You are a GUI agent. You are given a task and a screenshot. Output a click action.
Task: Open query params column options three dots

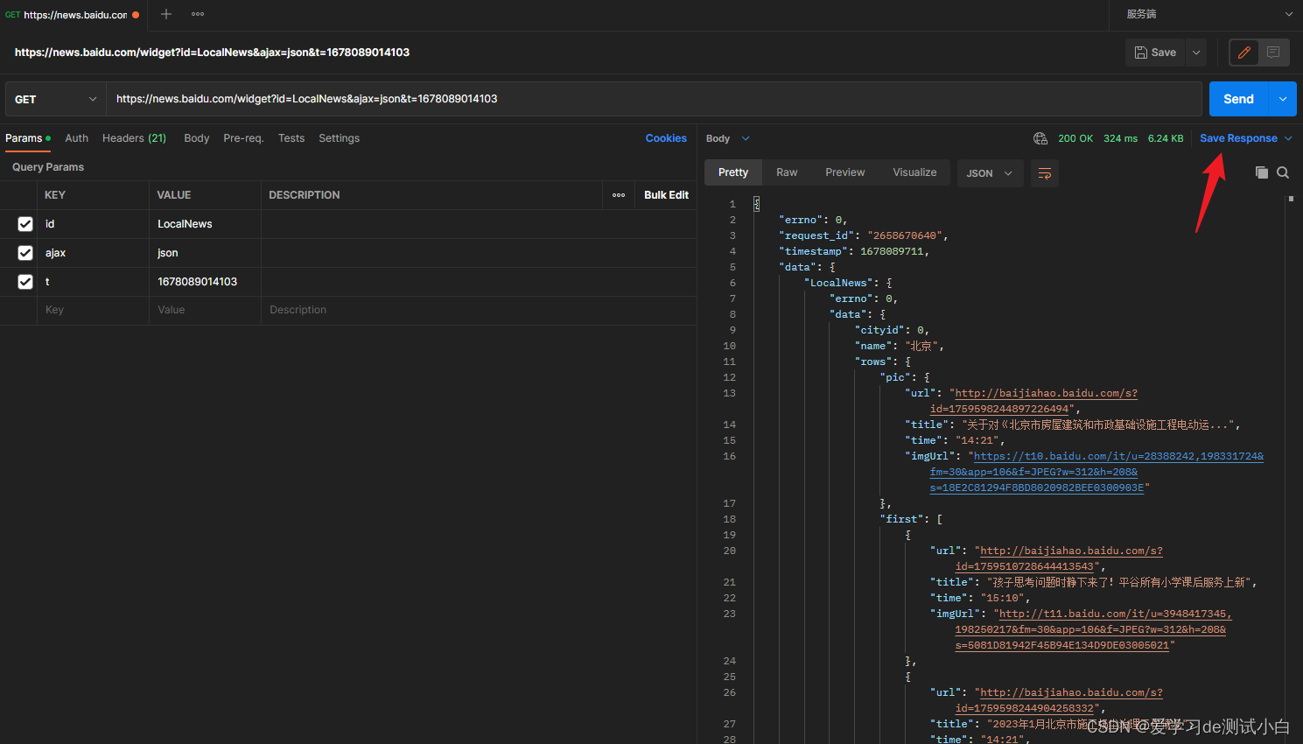point(619,195)
